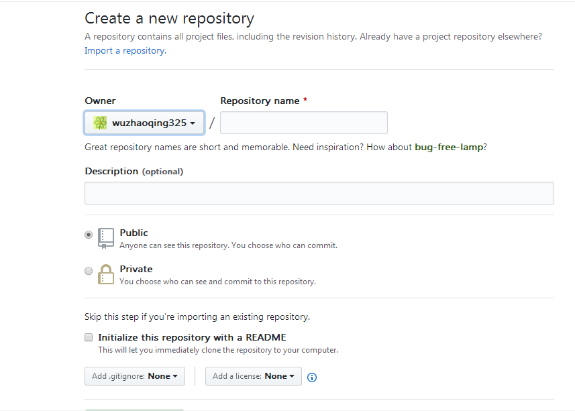Viewport: 575px width, 411px height.
Task: Click the notebook icon beside Public option
Action: tap(105, 237)
